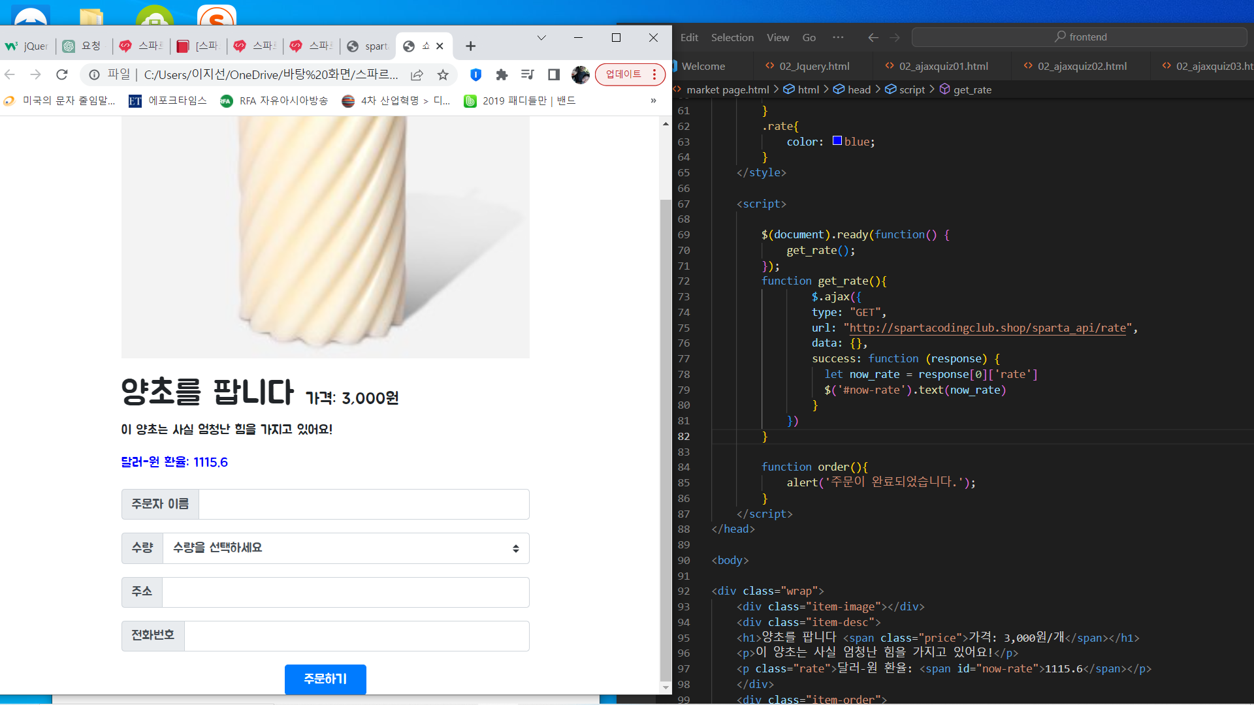The image size is (1254, 705).
Task: Share this page from address bar
Action: coord(417,75)
